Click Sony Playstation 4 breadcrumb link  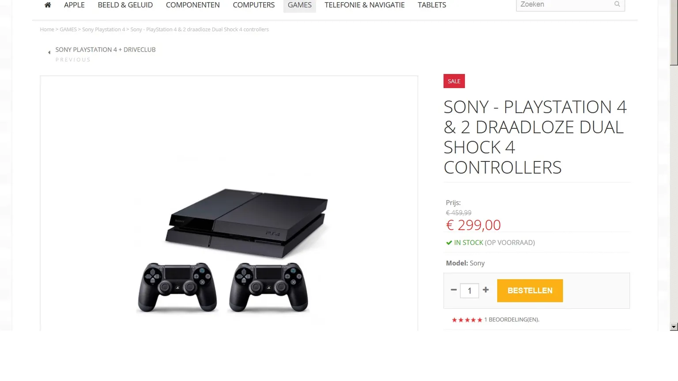click(x=103, y=30)
